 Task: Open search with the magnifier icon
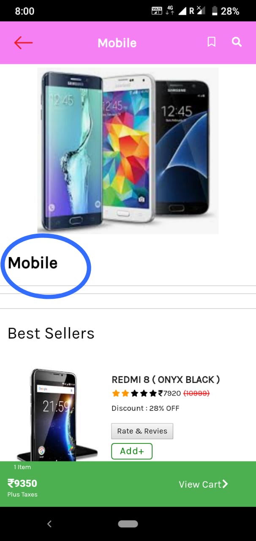[x=237, y=42]
